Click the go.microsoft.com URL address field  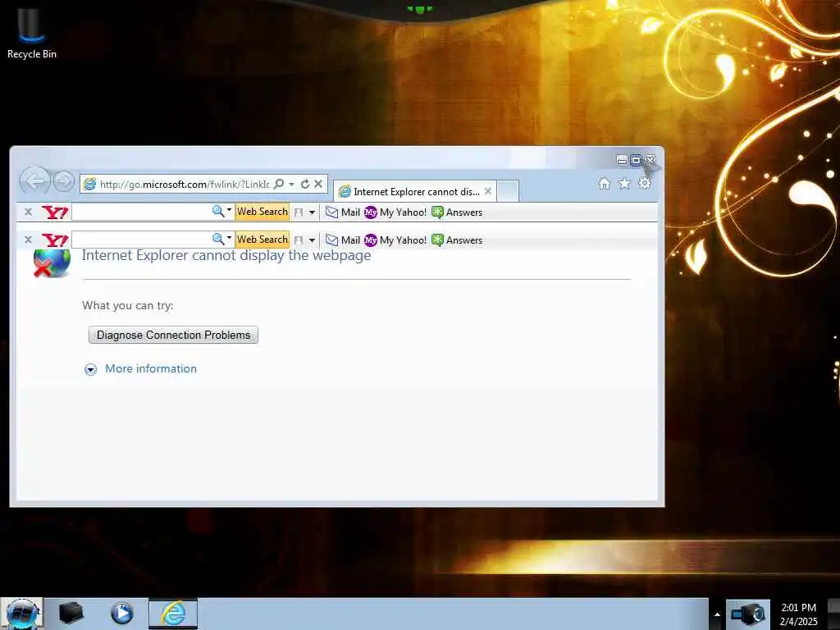[x=185, y=185]
